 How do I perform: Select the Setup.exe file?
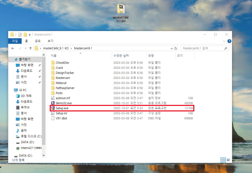62,108
